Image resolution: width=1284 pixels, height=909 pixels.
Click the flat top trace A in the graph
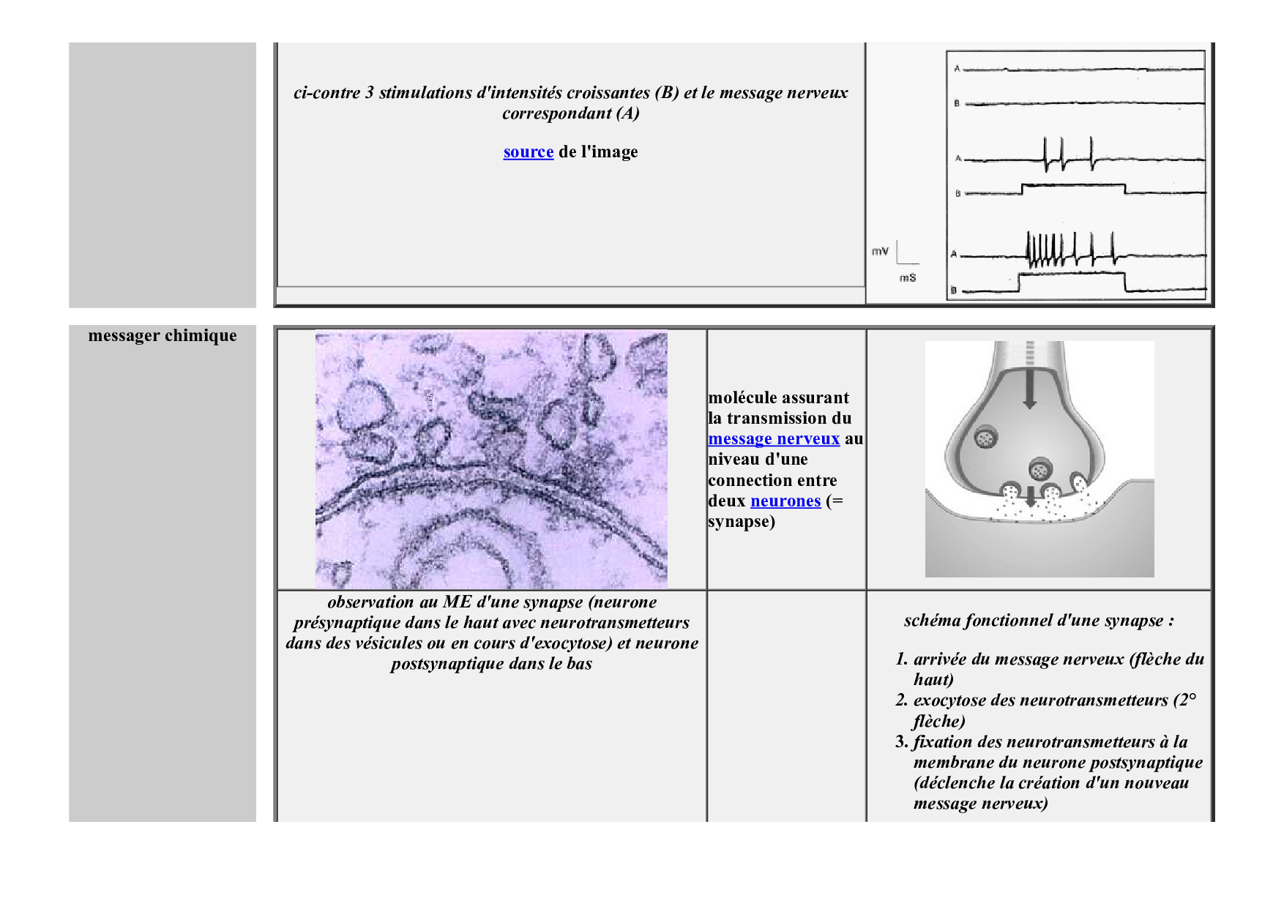(x=1082, y=70)
